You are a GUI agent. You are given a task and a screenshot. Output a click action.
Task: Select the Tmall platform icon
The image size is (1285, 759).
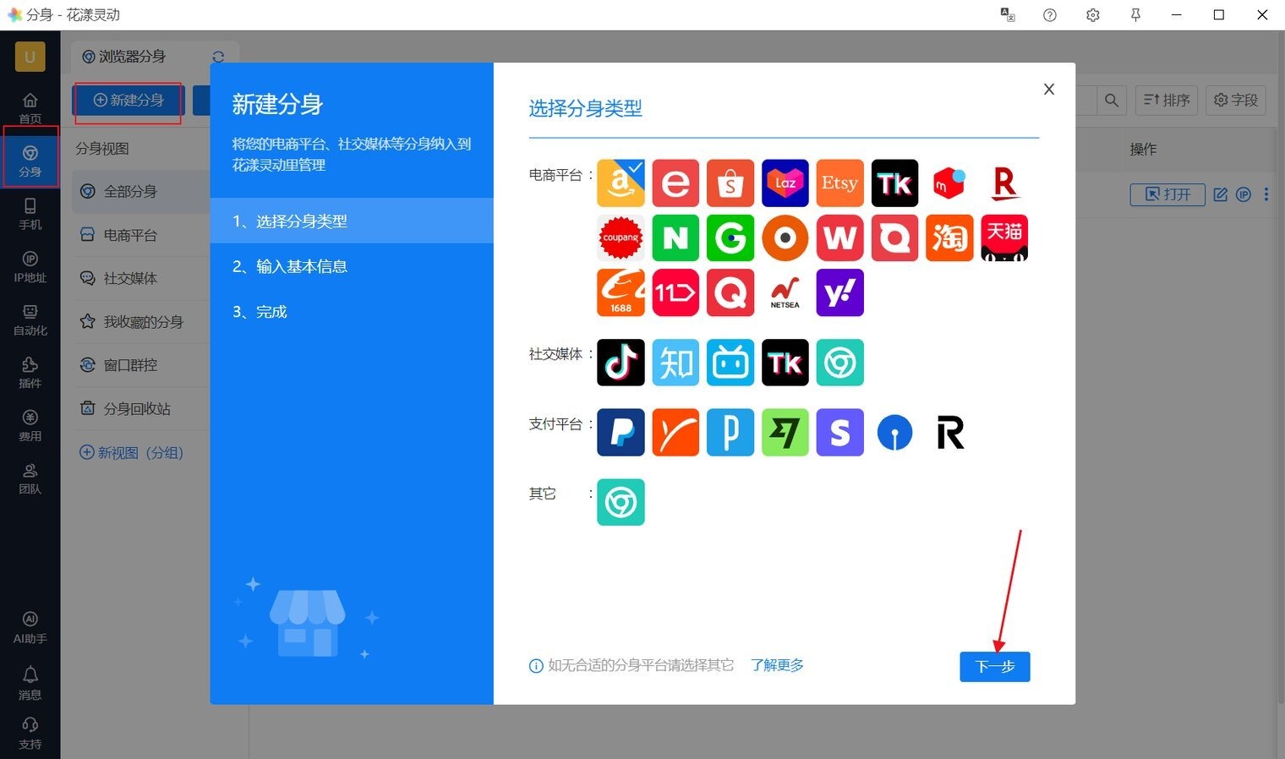click(x=1004, y=238)
